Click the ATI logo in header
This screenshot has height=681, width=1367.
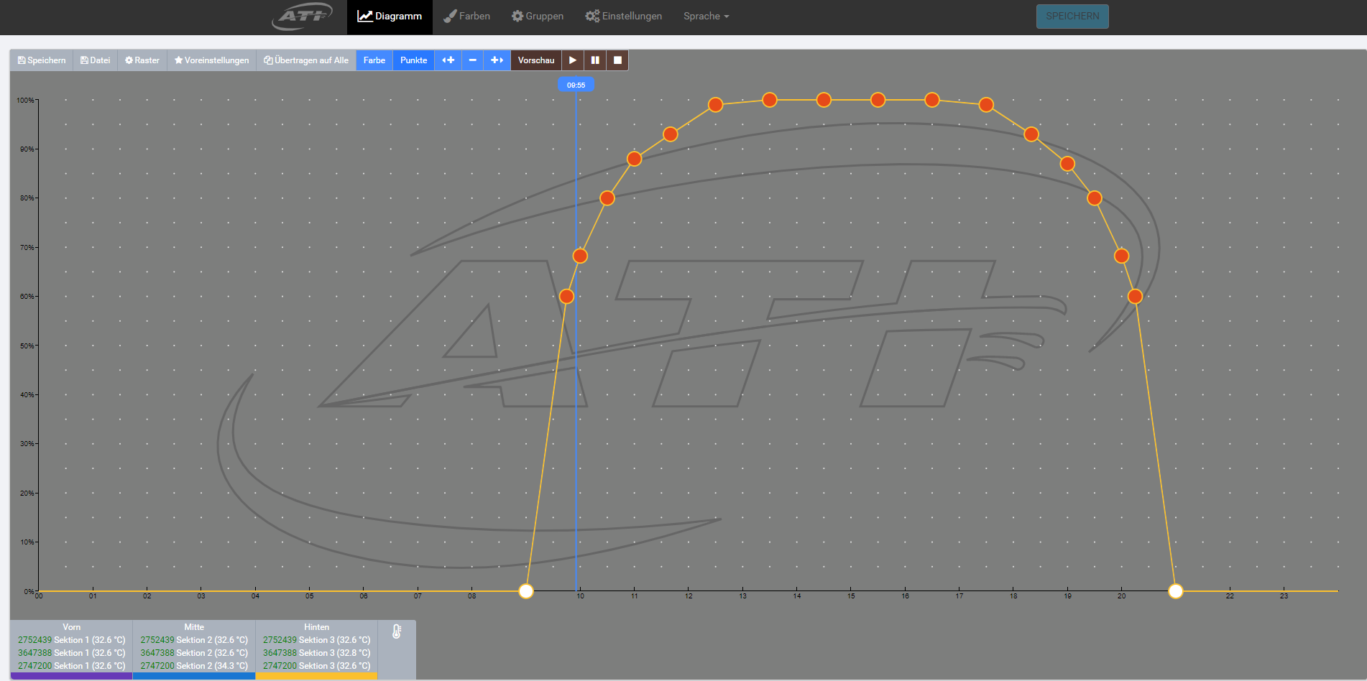pyautogui.click(x=303, y=16)
